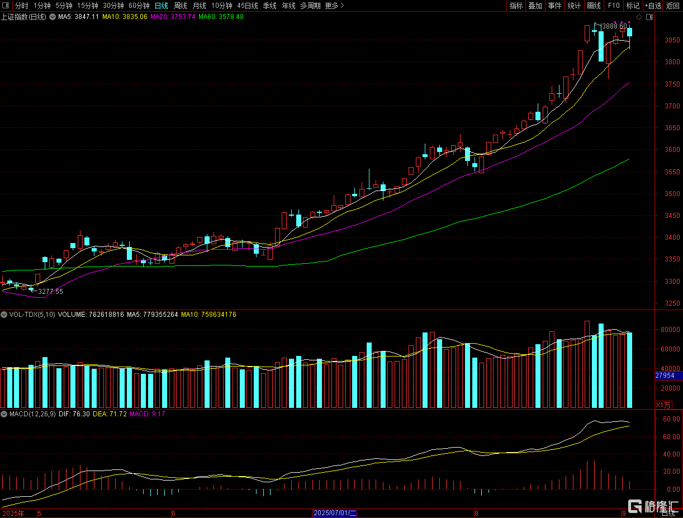Click the VOLUME: 762618816 value

pos(91,315)
